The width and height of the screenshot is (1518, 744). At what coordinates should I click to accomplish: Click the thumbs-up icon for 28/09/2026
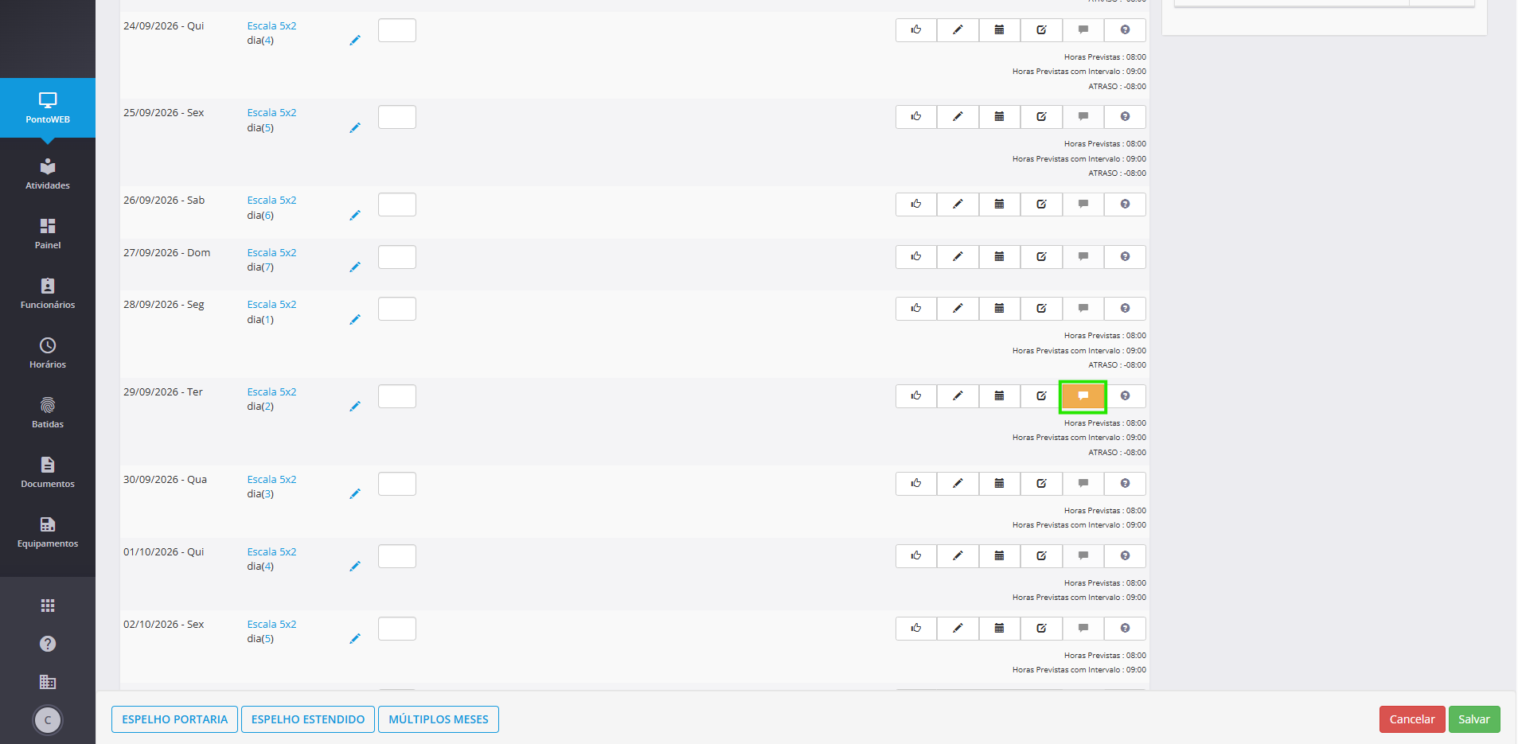point(916,309)
